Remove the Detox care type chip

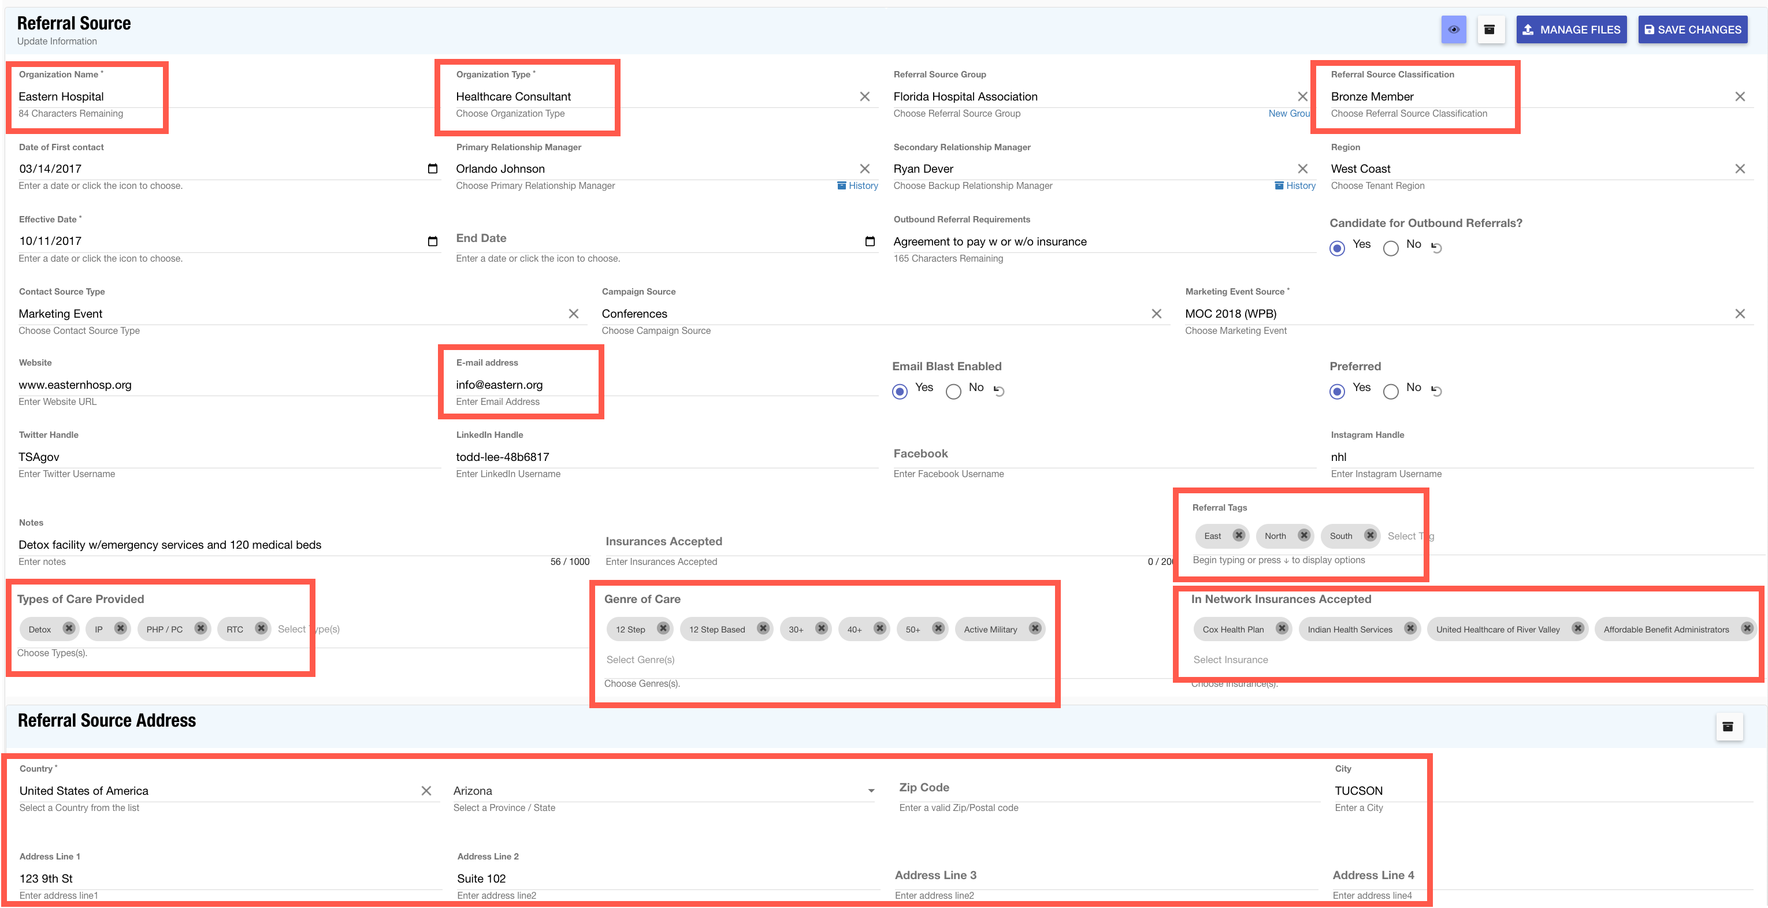(69, 628)
